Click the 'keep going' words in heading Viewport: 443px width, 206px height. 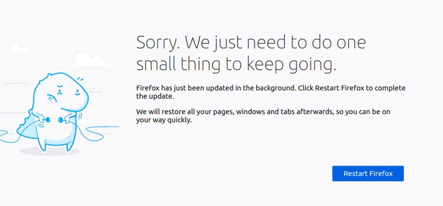[291, 64]
